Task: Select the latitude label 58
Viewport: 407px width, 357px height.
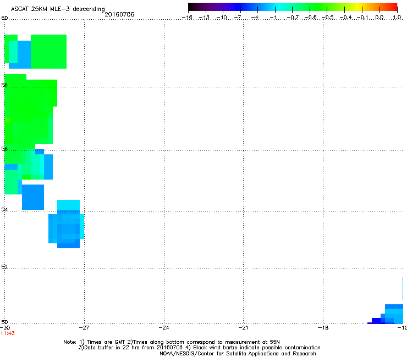Action: pos(4,85)
